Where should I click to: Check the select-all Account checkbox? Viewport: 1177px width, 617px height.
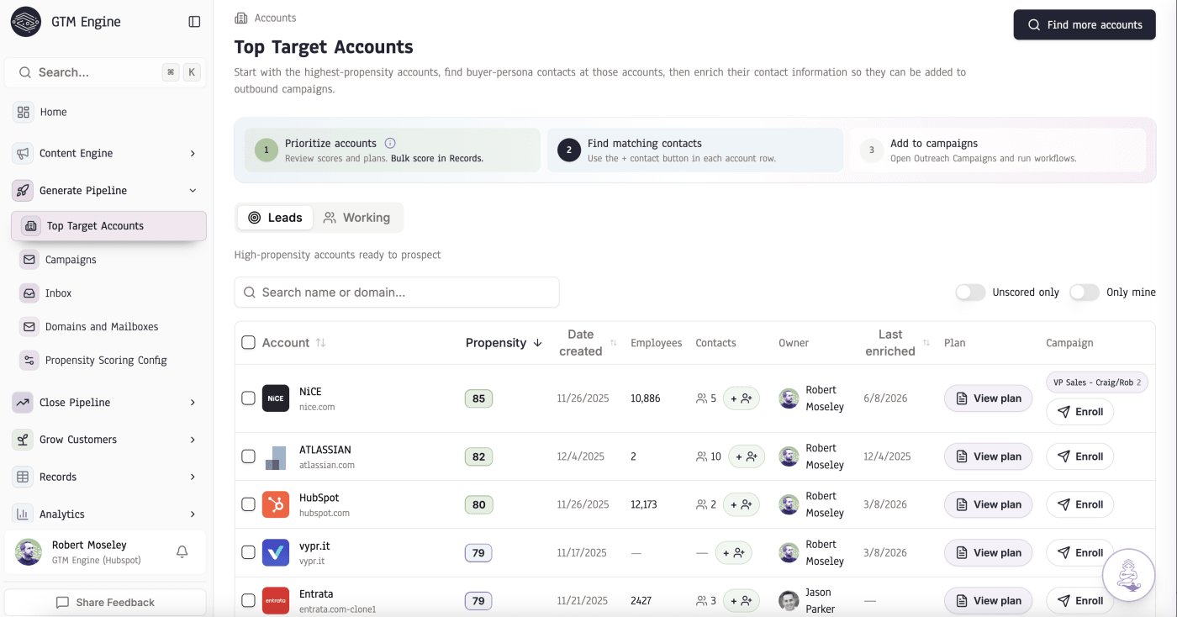[248, 342]
